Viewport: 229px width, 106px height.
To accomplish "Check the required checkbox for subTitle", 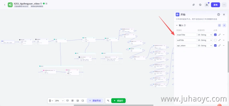I will pos(215,40).
